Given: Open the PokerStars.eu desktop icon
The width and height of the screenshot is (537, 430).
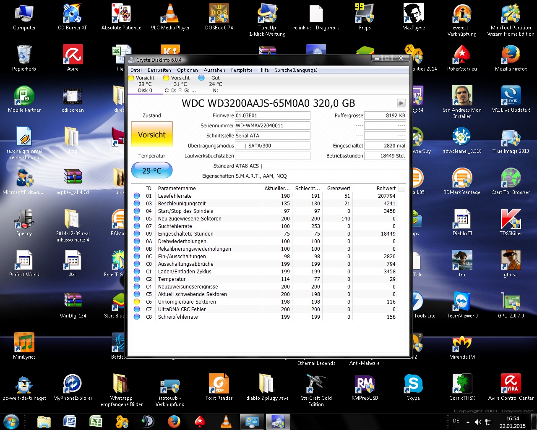Looking at the screenshot, I should pos(462,58).
